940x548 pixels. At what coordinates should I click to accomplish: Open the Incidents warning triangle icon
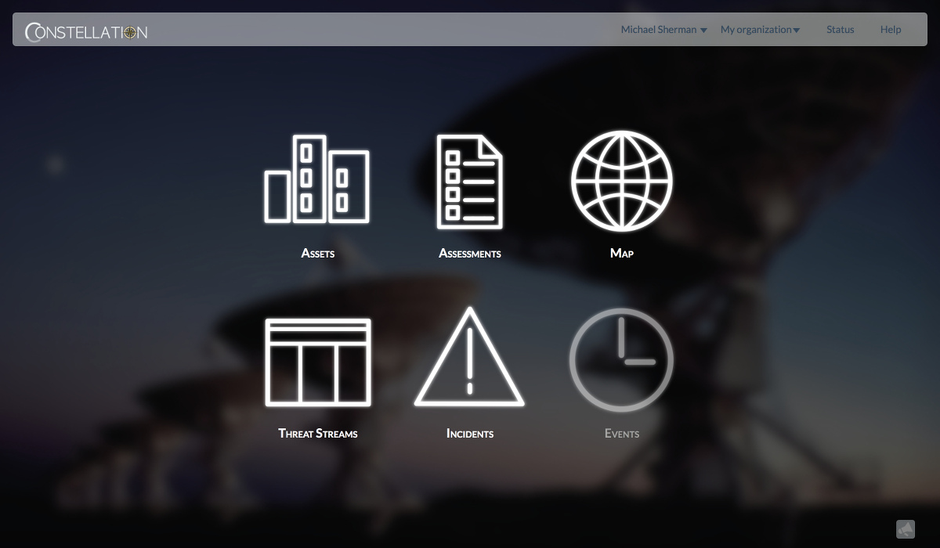[x=470, y=360]
